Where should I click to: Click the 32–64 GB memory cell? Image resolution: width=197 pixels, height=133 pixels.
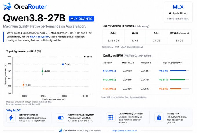[113, 41]
